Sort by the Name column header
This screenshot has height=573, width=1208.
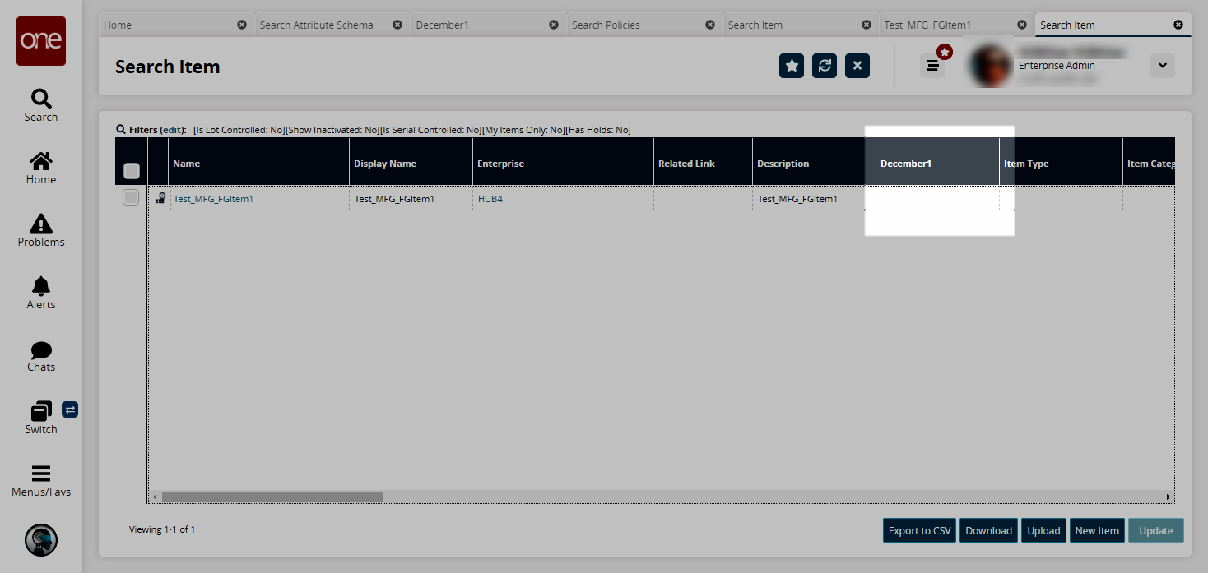click(x=259, y=164)
